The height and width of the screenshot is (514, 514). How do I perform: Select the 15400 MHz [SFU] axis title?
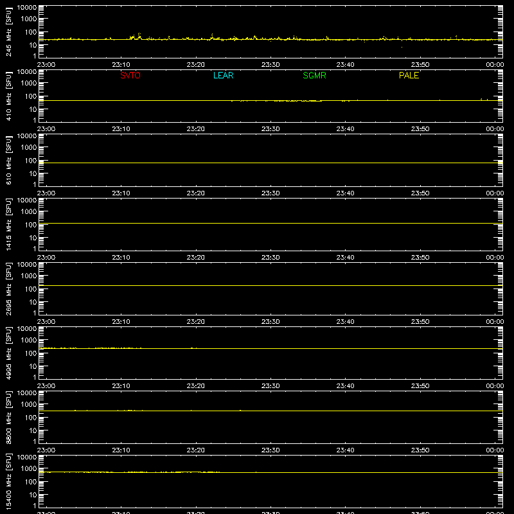(8, 481)
